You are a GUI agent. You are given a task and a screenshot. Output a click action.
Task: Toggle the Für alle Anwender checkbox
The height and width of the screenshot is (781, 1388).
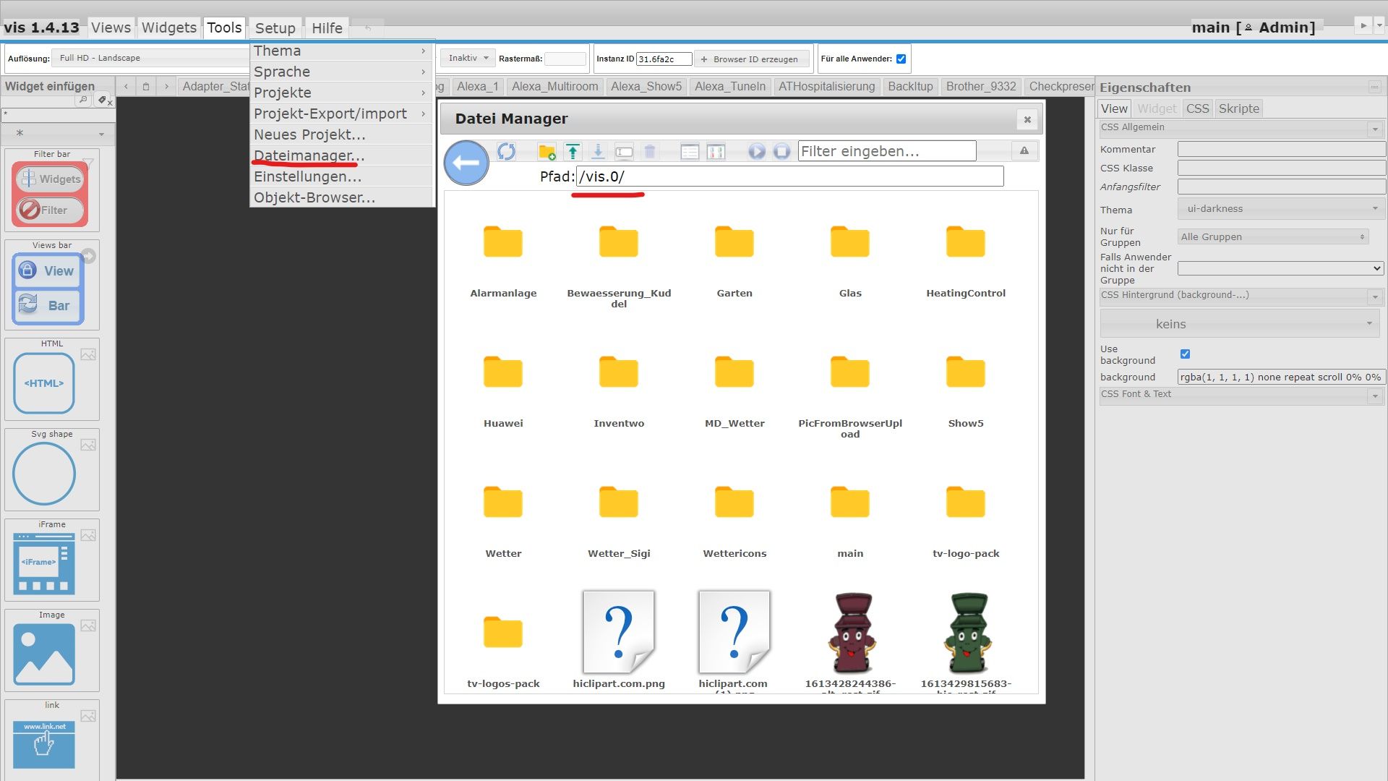point(901,59)
